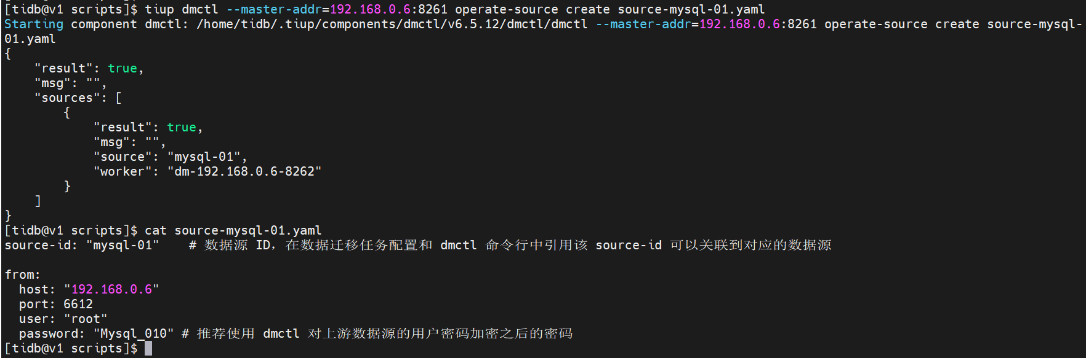Click the Chinese comment after the password
This screenshot has height=358, width=1086.
point(385,333)
